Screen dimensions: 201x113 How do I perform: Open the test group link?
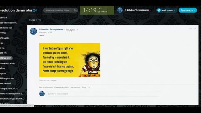tap(70, 30)
